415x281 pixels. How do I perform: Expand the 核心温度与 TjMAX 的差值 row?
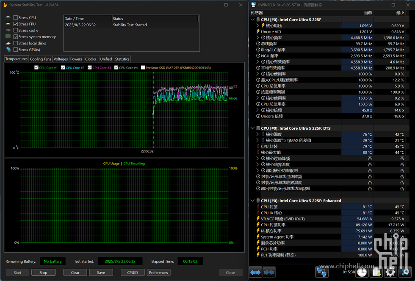257,140
